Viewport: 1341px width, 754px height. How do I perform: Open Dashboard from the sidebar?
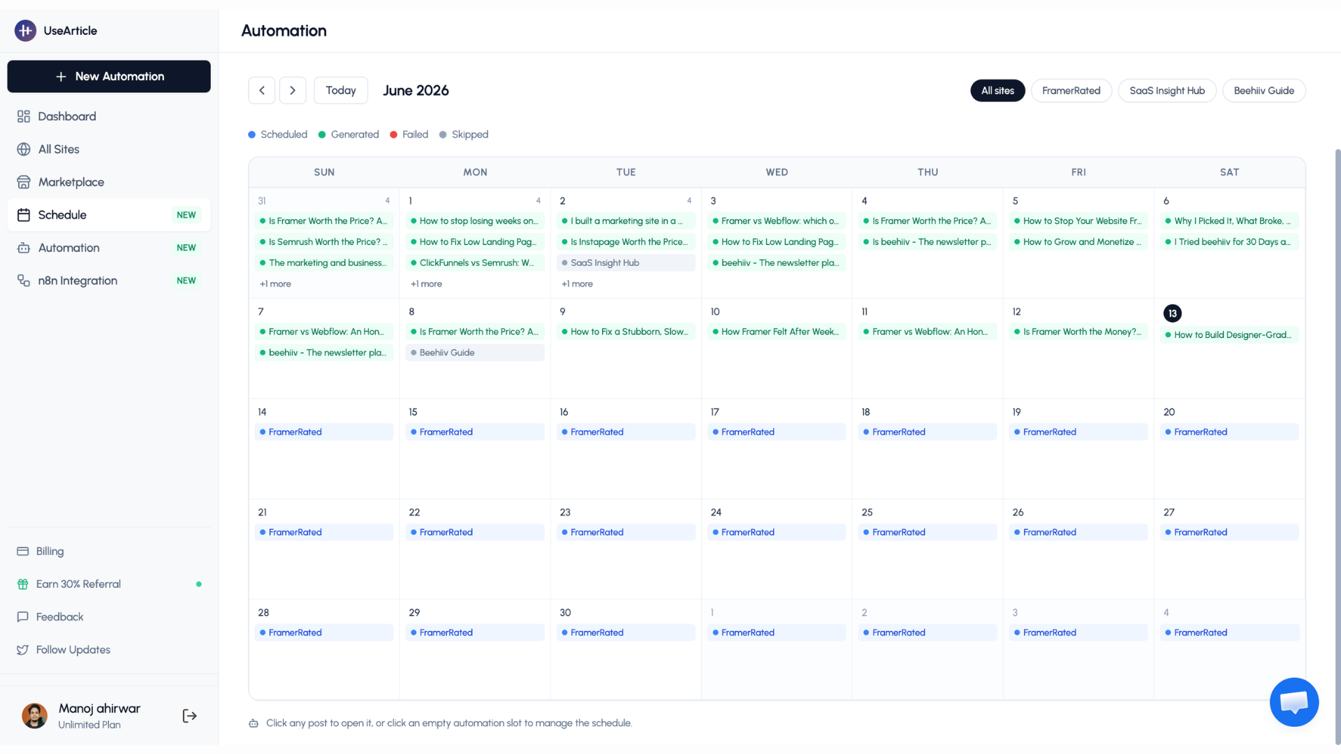click(x=109, y=117)
